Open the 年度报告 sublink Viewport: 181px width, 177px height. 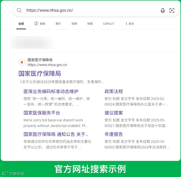click(x=114, y=134)
